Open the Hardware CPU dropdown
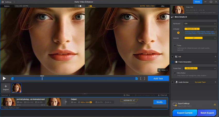This screenshot has height=117, width=219. click(200, 24)
